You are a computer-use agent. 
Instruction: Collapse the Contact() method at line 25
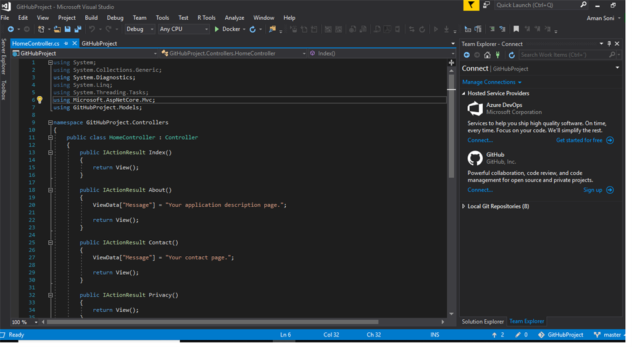pyautogui.click(x=51, y=243)
